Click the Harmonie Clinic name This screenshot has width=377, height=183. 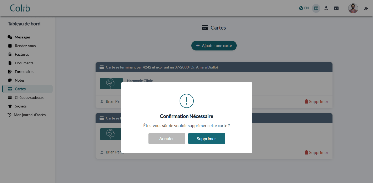tap(140, 81)
